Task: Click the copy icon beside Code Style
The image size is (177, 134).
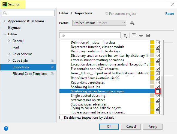Action: [x=52, y=61]
